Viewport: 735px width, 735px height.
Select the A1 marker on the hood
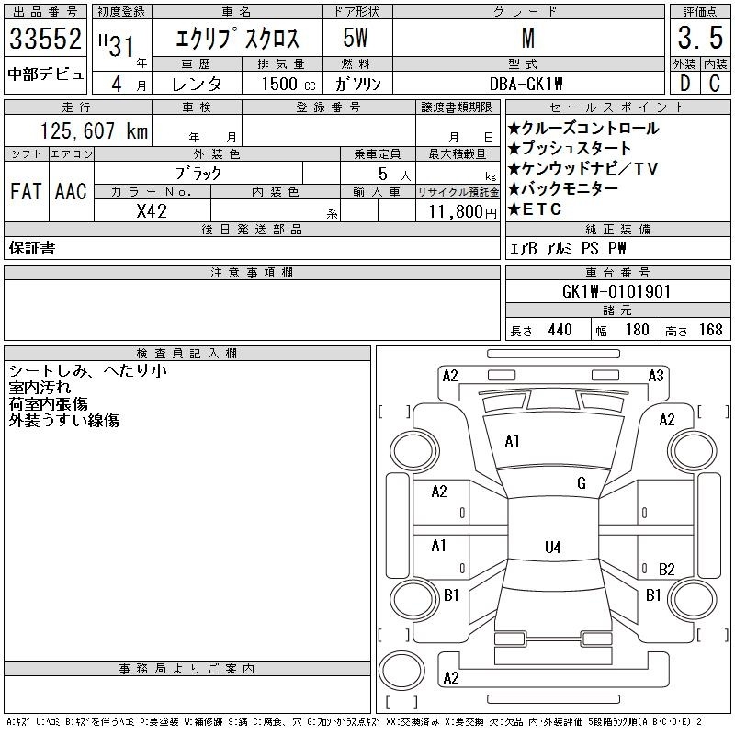tap(513, 441)
